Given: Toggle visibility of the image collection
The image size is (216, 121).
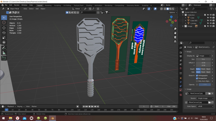Looking at the screenshot, I should point(211,26).
